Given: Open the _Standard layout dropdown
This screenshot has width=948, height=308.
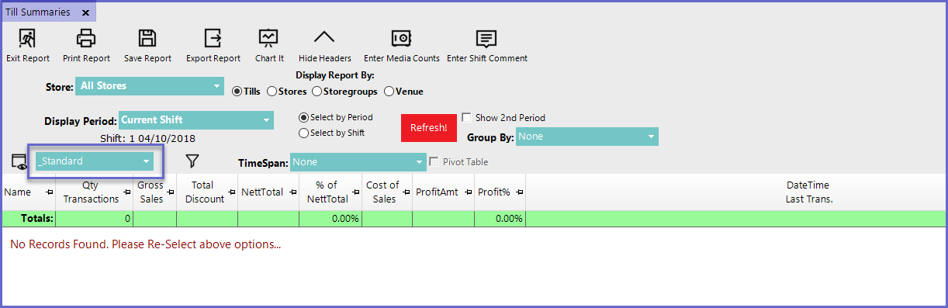Looking at the screenshot, I should [x=95, y=161].
